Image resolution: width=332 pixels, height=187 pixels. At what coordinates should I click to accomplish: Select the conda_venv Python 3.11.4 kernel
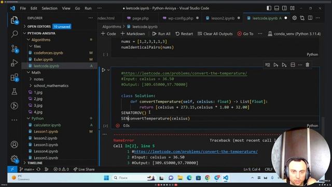point(294,34)
